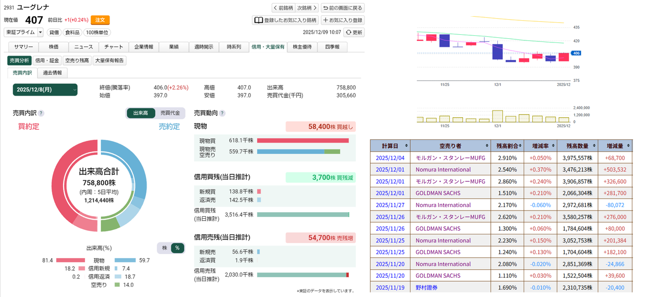647x297 pixels.
Task: Expand the 東証プライム dropdown arrow
Action: [41, 32]
